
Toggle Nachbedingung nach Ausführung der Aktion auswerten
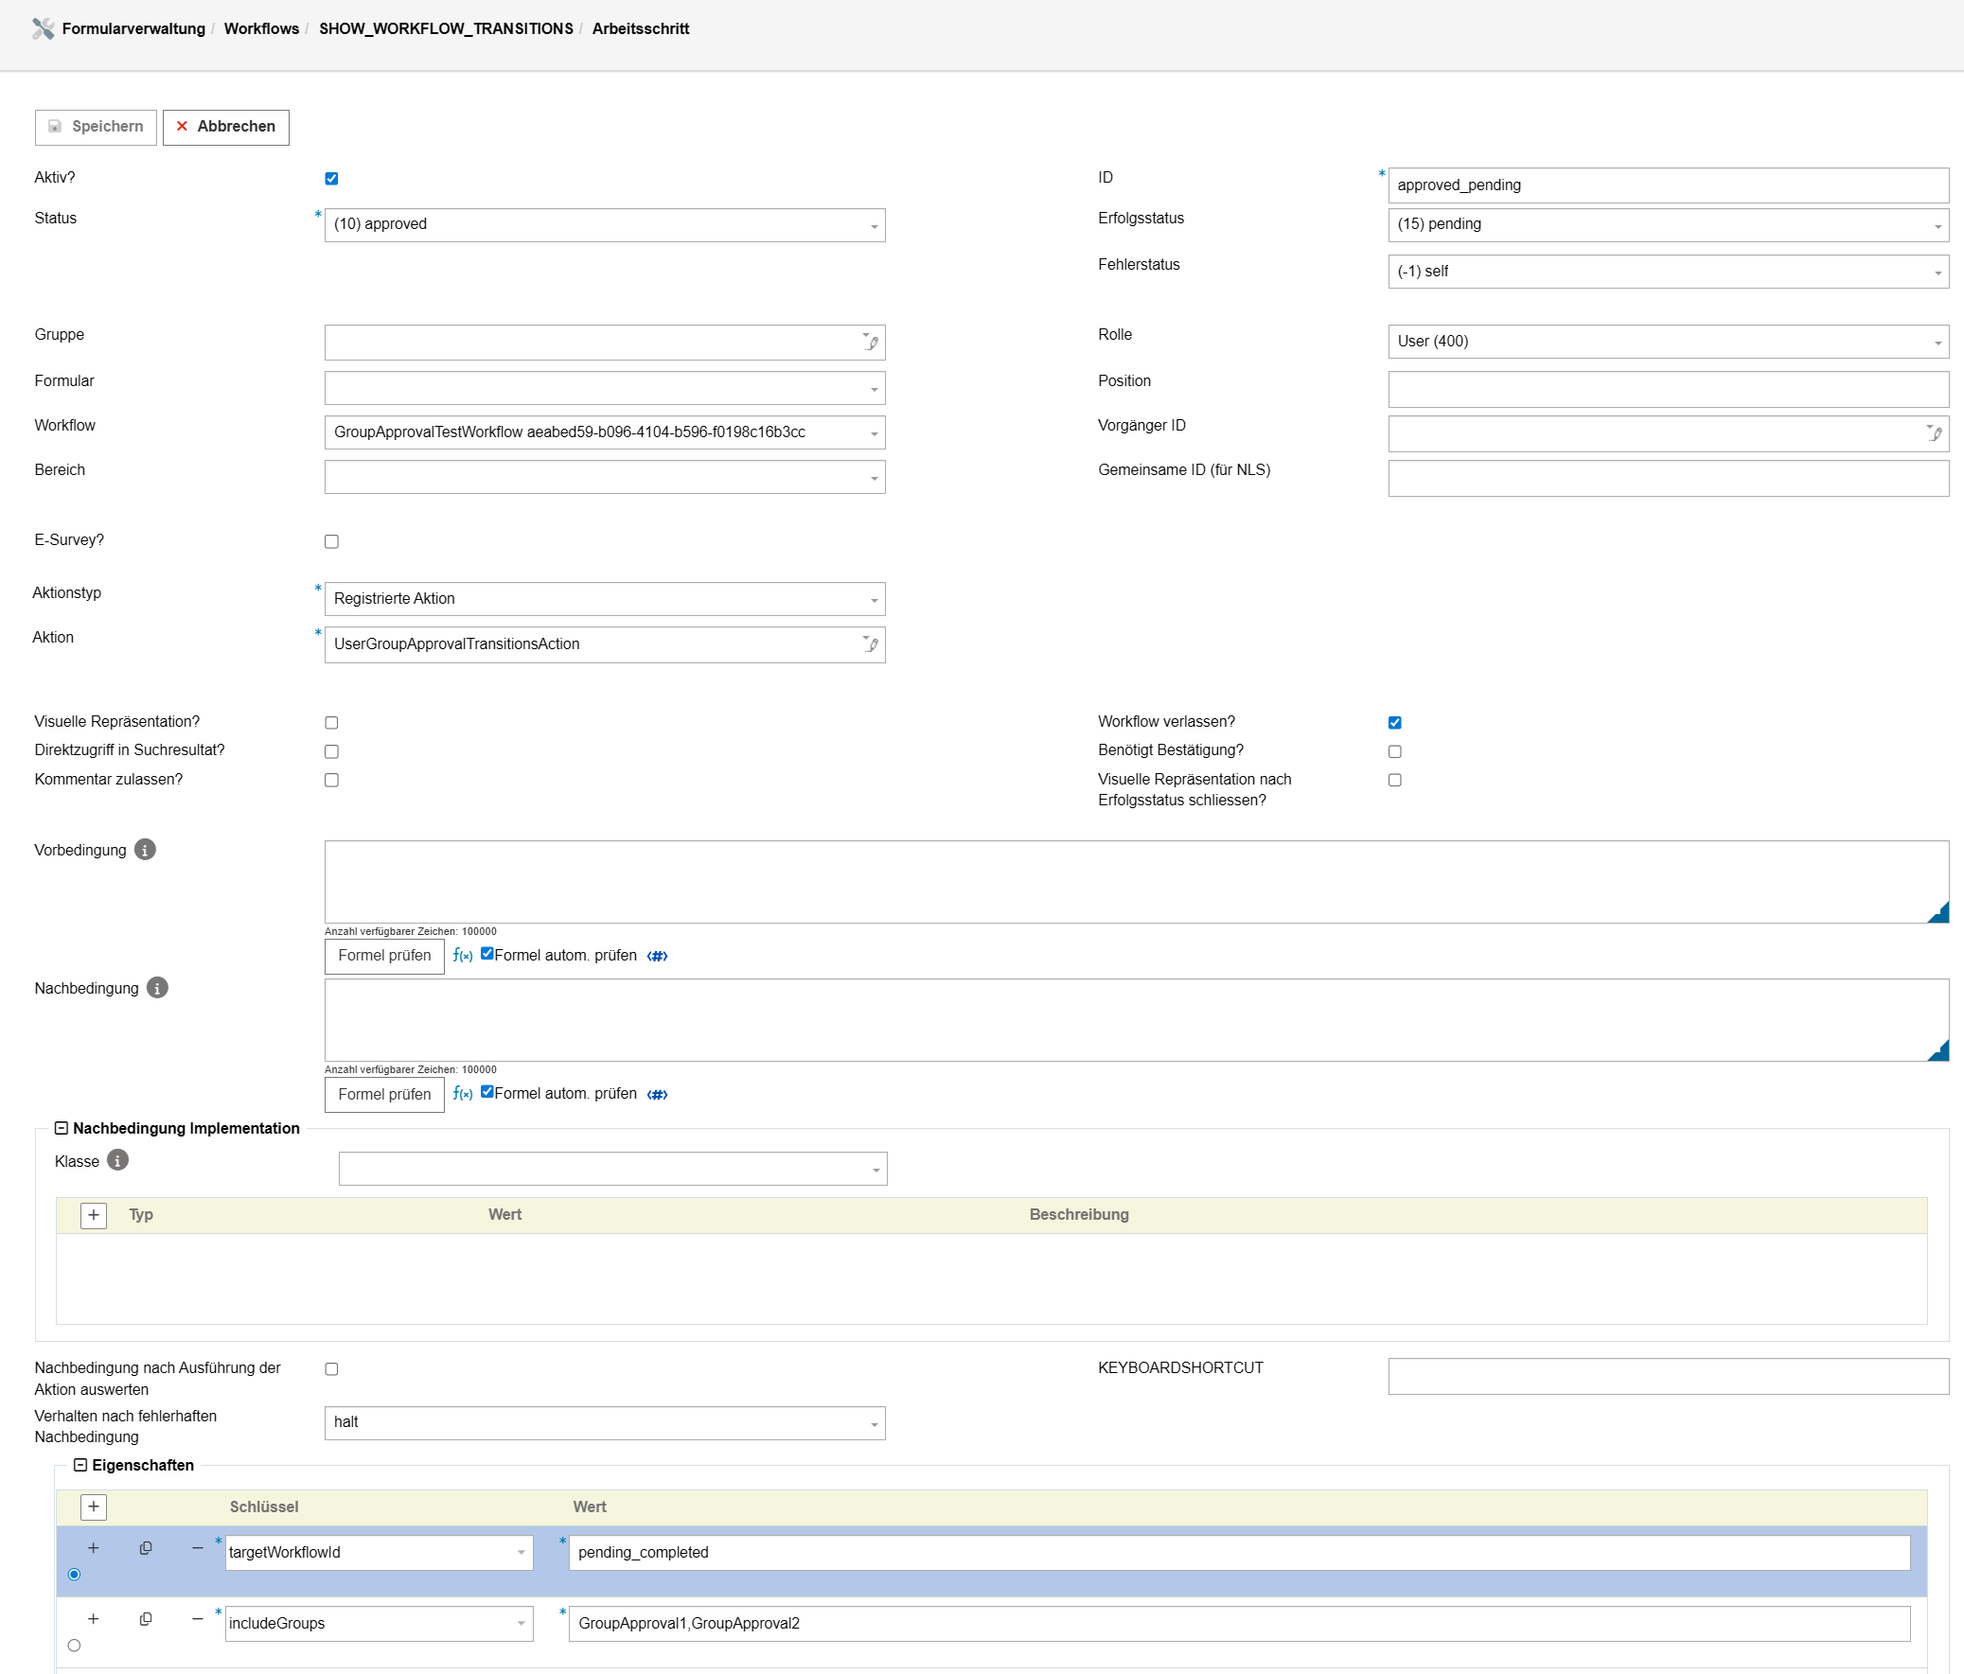[x=332, y=1368]
